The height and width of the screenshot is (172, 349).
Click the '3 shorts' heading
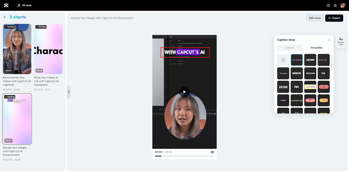click(18, 17)
